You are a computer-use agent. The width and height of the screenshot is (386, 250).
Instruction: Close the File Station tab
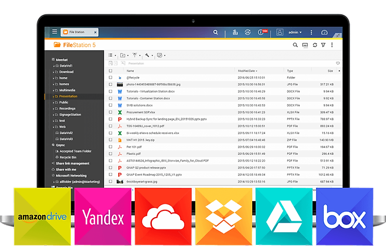coord(95,32)
